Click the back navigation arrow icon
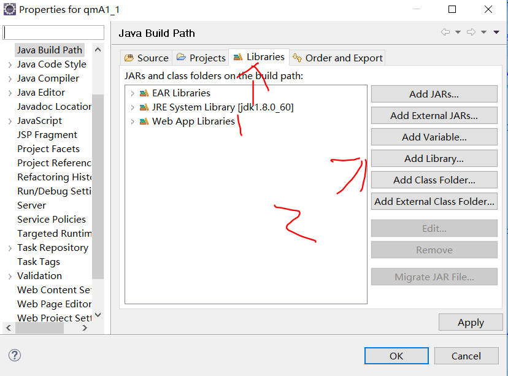Image resolution: width=508 pixels, height=376 pixels. [x=445, y=32]
